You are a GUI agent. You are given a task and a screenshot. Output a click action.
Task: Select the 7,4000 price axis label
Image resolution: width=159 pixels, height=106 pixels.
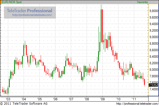click(x=153, y=89)
